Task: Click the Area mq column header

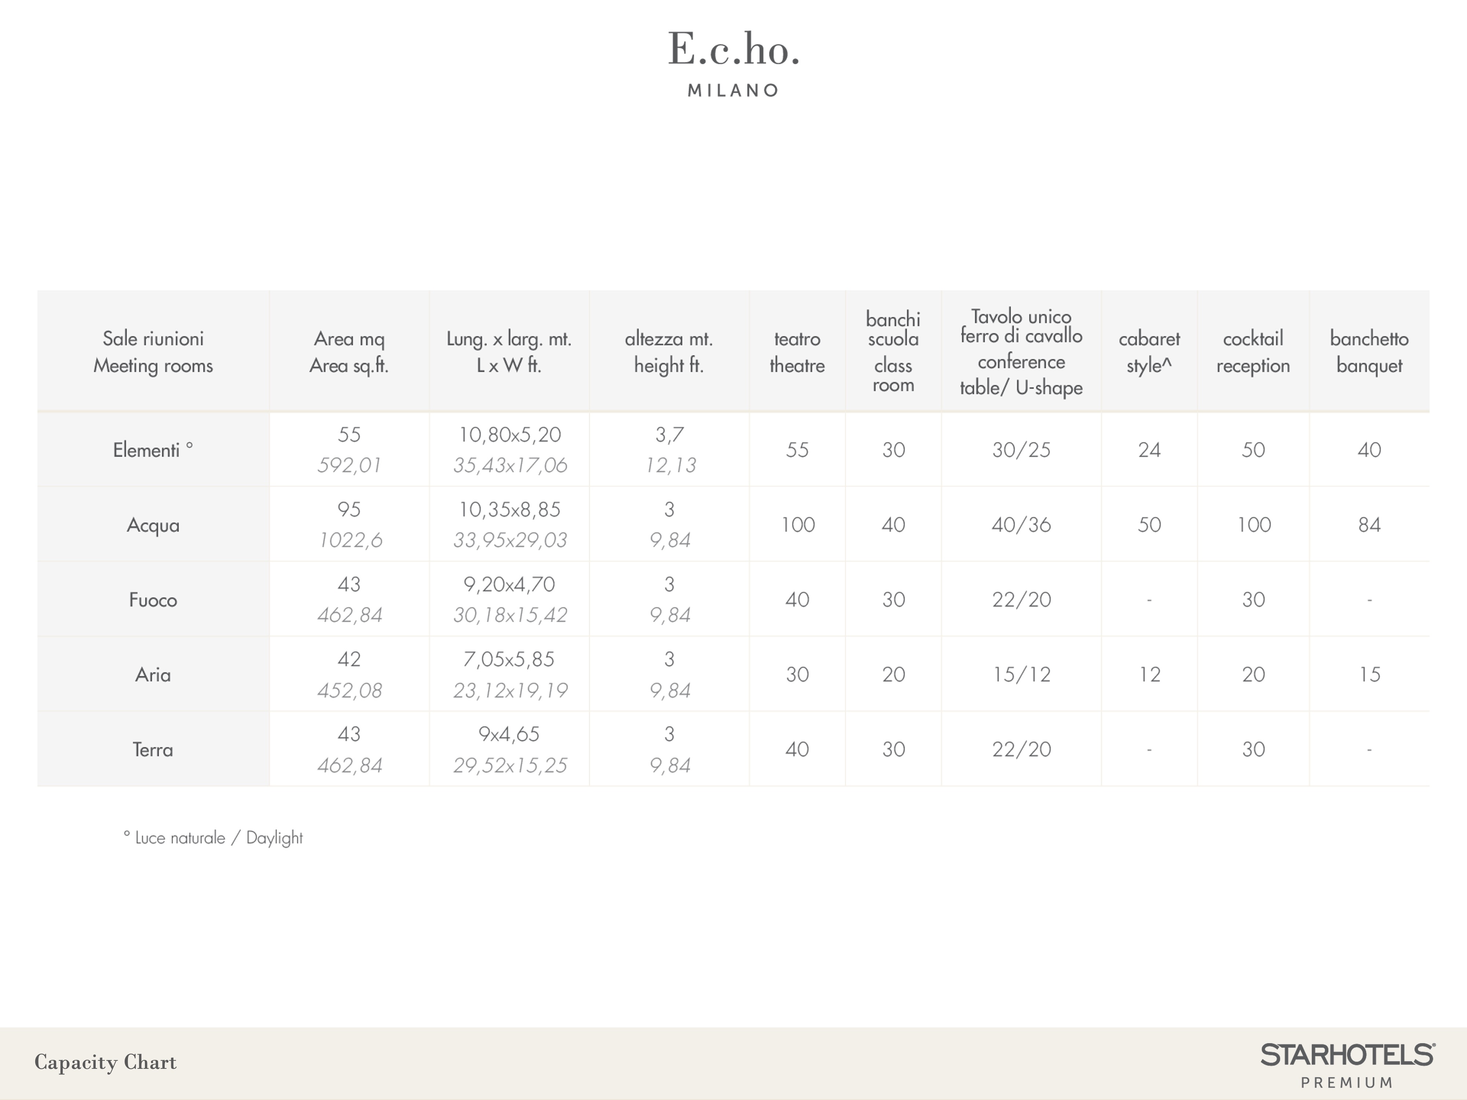Action: 350,352
